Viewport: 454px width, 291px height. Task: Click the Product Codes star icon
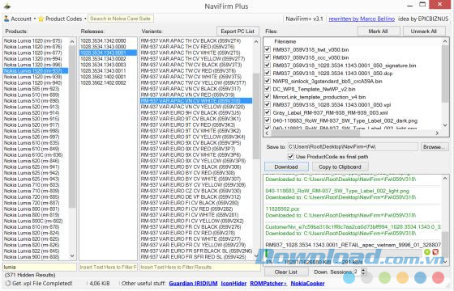(x=41, y=19)
